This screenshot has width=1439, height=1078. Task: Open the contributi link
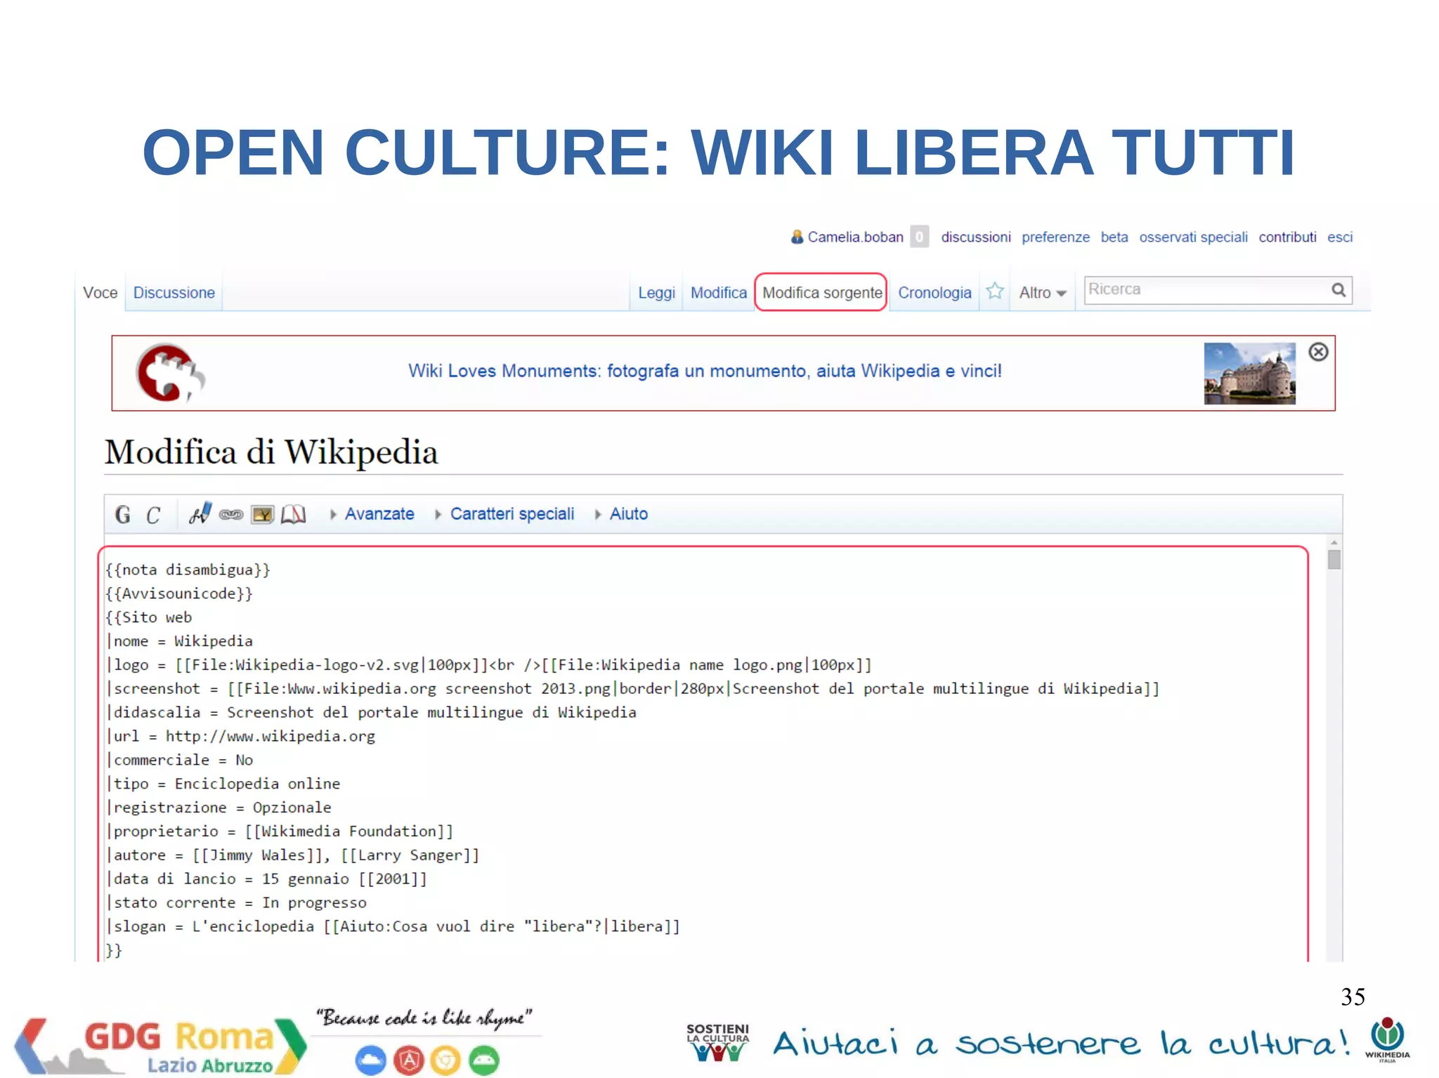click(x=1287, y=237)
